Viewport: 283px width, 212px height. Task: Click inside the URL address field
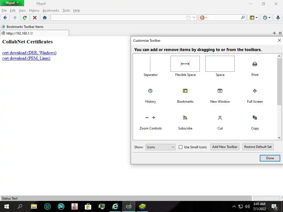coord(118,18)
